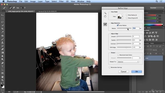Open the tool preset picker arrow
This screenshot has width=165, height=93.
pos(7,8)
